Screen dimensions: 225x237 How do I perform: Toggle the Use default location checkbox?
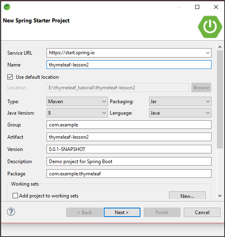[x=10, y=77]
